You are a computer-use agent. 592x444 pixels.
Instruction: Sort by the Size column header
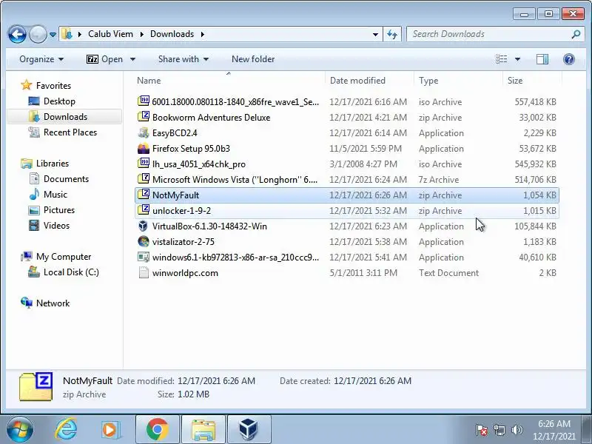point(515,81)
